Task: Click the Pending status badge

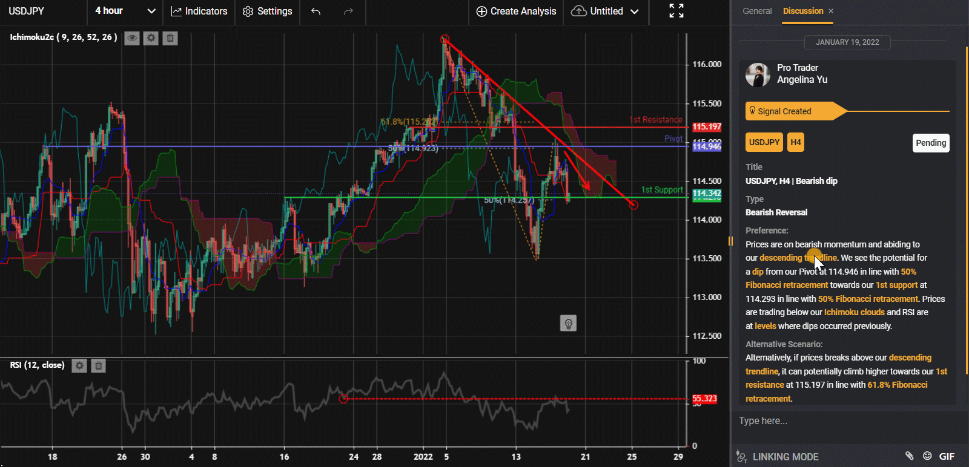Action: (x=931, y=143)
